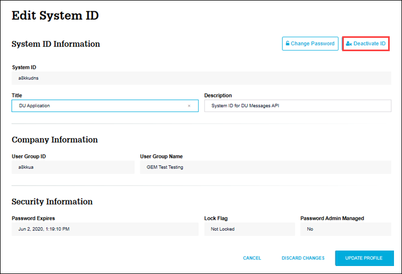Click the Deactivate ID button
Screen dimensions: 402x274
coord(366,44)
